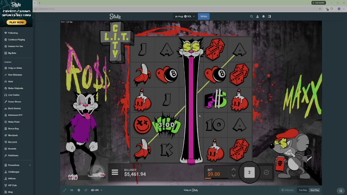Viewport: 347px width, 195px height.
Task: Toggle the bonus feature disable button
Action: click(x=97, y=172)
